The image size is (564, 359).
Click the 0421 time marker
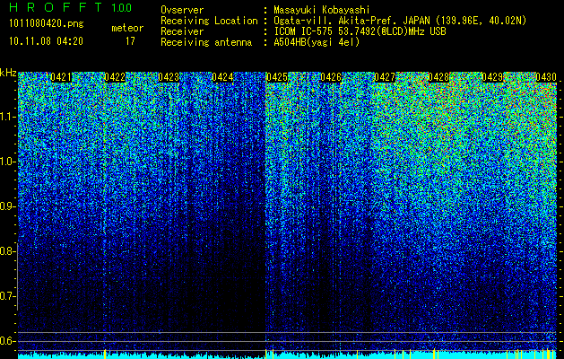[x=61, y=77]
